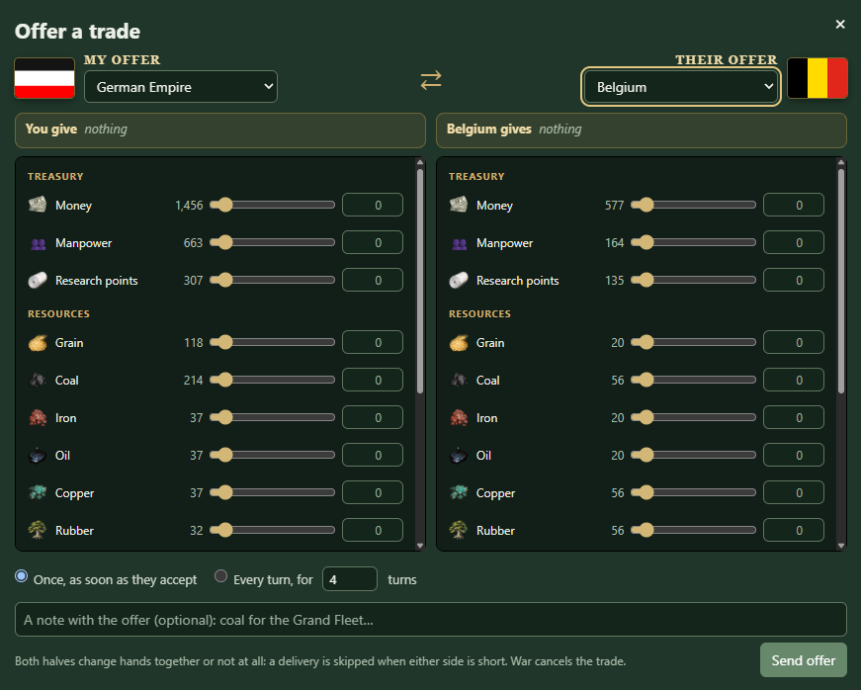Click the Research points icon in My Offer
The width and height of the screenshot is (861, 690).
38,281
